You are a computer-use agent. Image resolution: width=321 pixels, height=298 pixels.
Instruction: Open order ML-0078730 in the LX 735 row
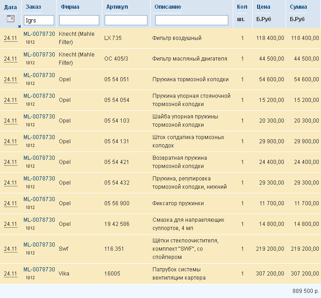point(39,34)
